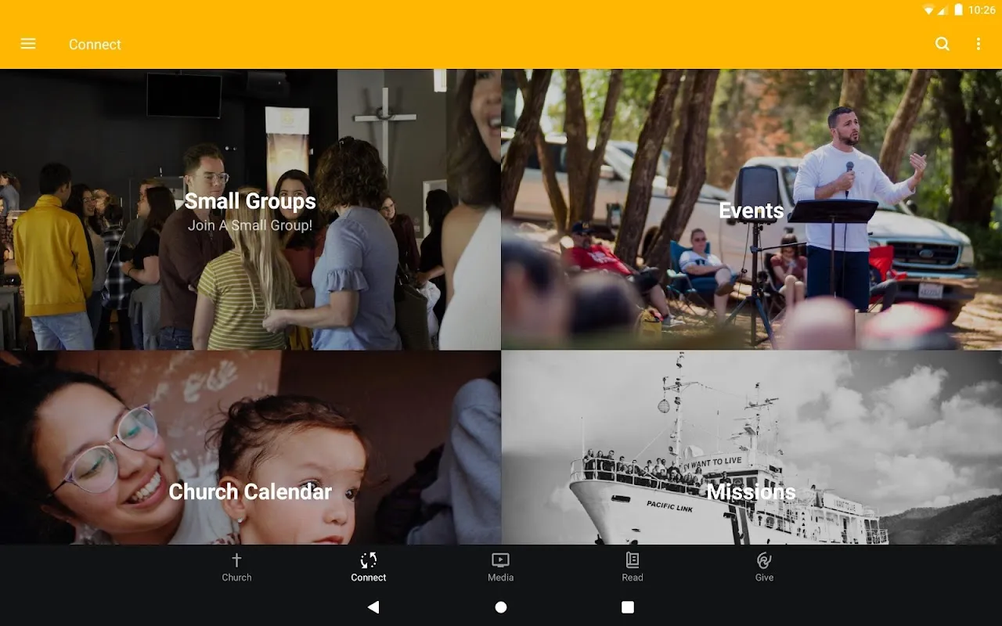Image resolution: width=1002 pixels, height=626 pixels.
Task: Tap the Connect arrows icon
Action: pos(369,559)
